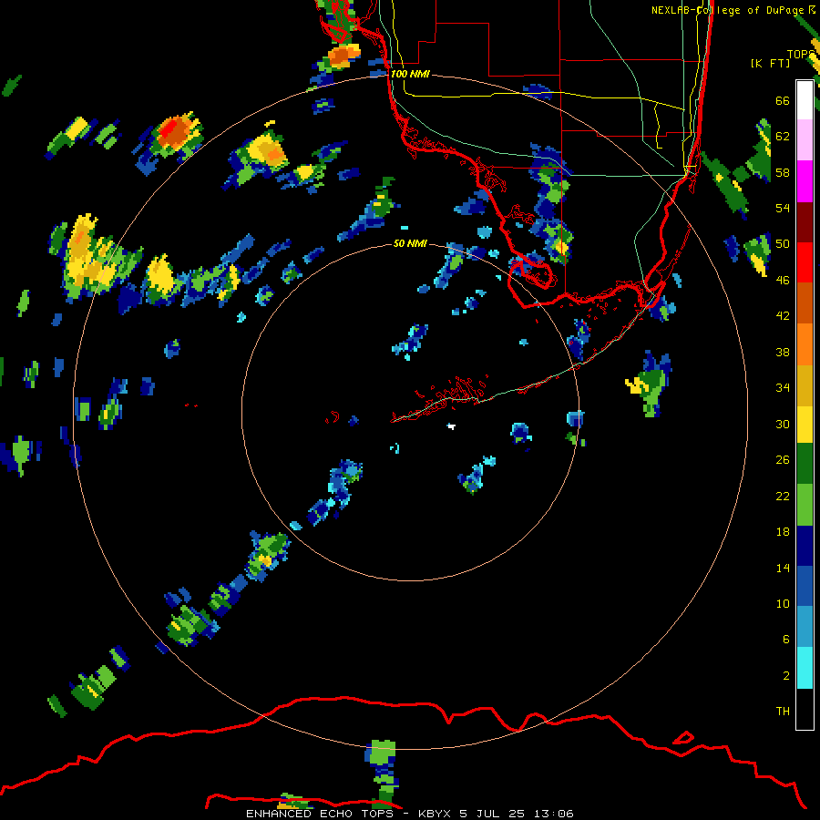This screenshot has width=820, height=820.
Task: Select the dark green legend swatch
Action: [x=805, y=464]
